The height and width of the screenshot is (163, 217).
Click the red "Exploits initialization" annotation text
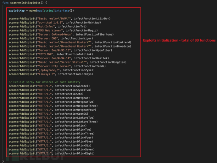click(179, 41)
